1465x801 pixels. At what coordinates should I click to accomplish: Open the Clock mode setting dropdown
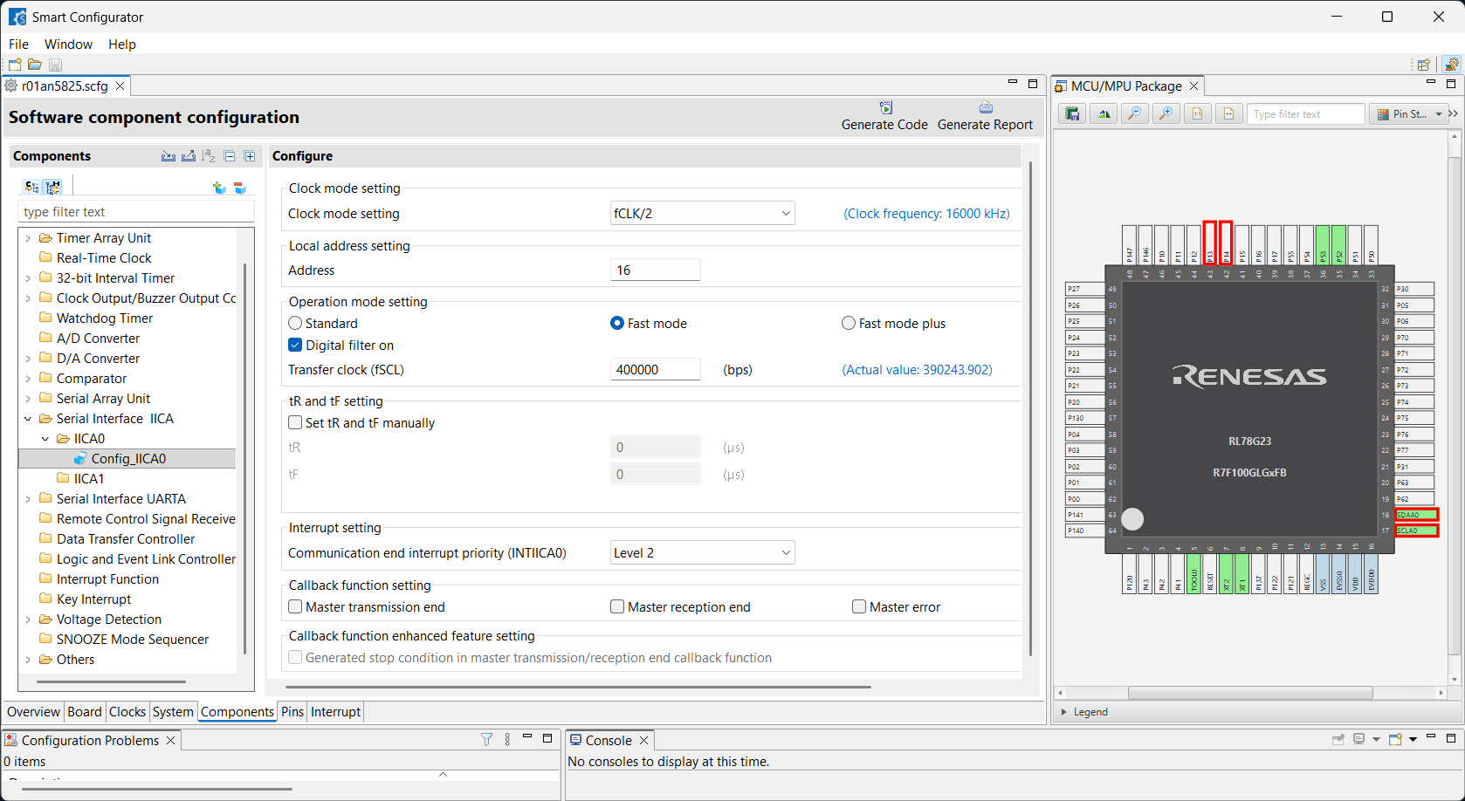point(702,214)
